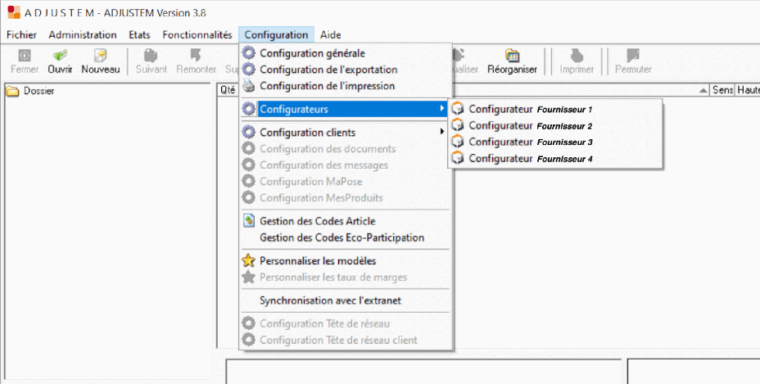
Task: Click the Dossier folder icon in the tree
Action: (x=12, y=91)
